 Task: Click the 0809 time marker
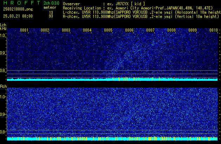click(193, 30)
